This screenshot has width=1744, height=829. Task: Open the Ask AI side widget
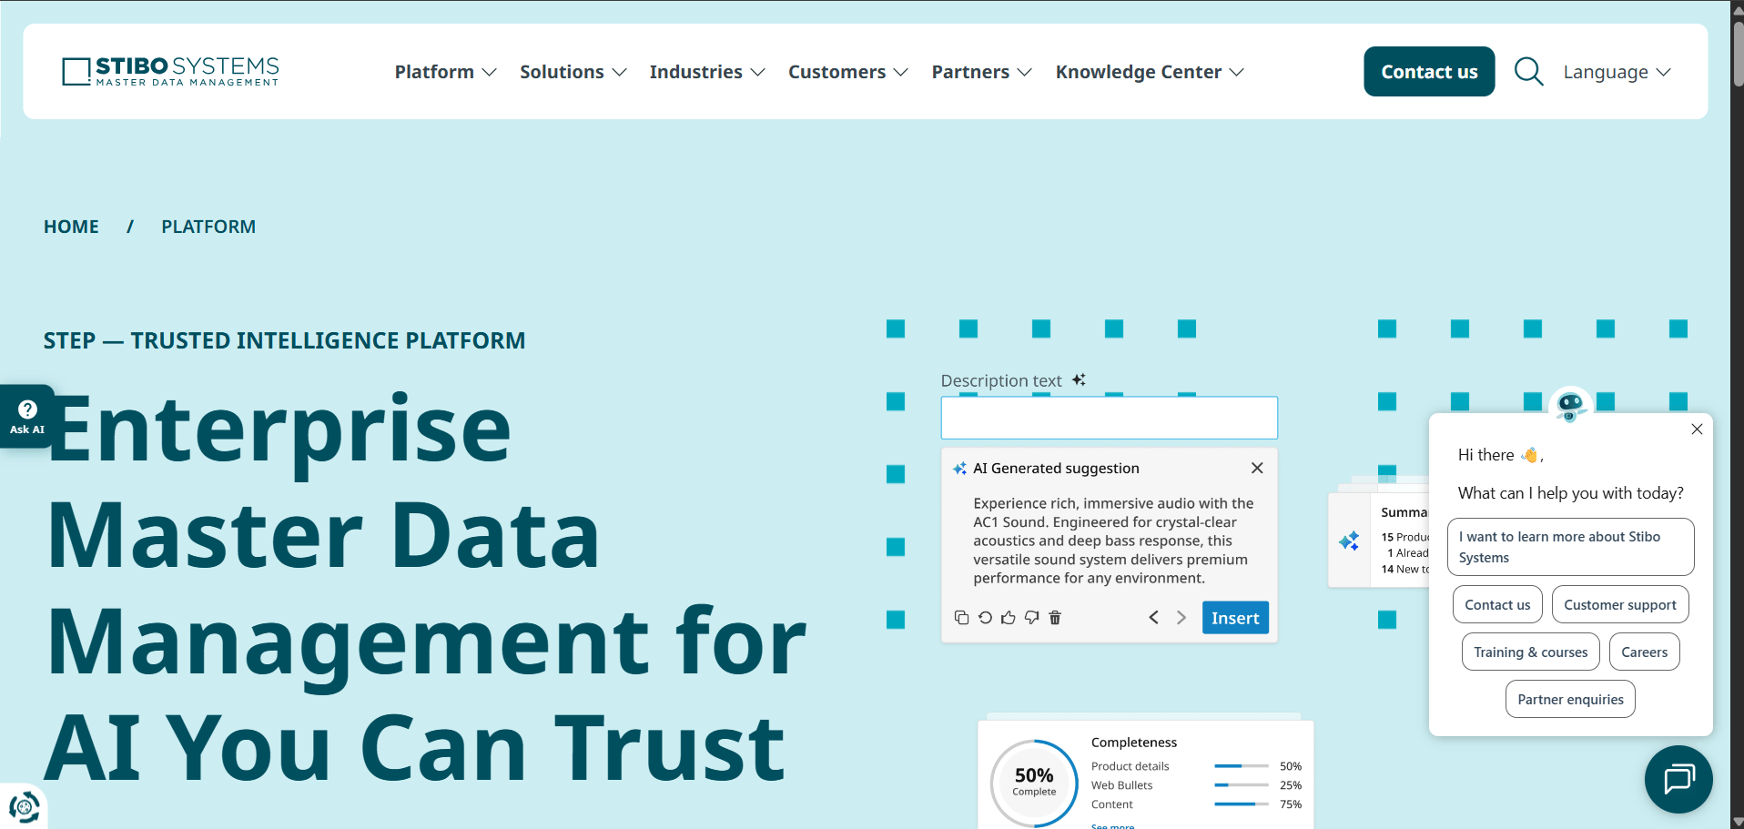(x=26, y=417)
